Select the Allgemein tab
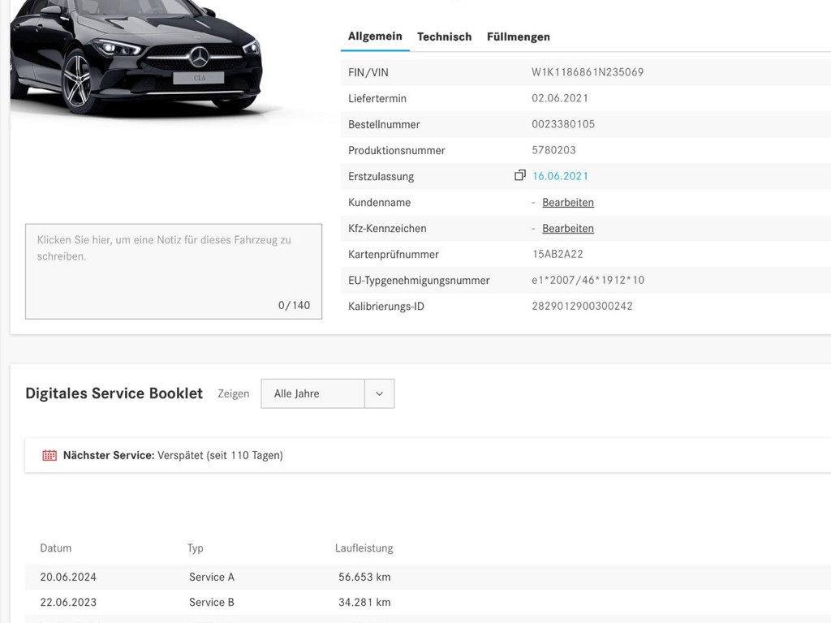 coord(374,37)
